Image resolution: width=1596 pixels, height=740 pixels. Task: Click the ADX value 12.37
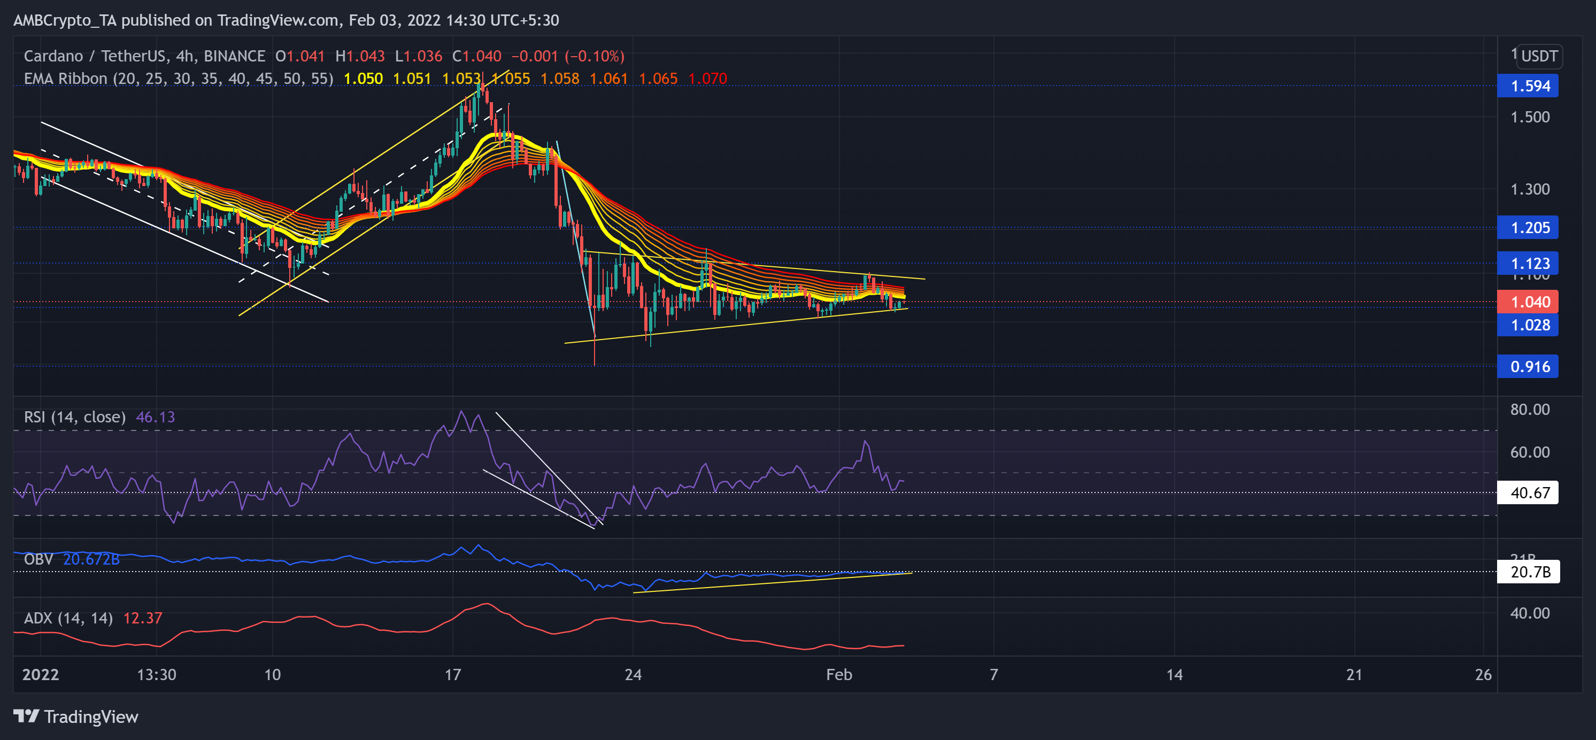[x=143, y=618]
